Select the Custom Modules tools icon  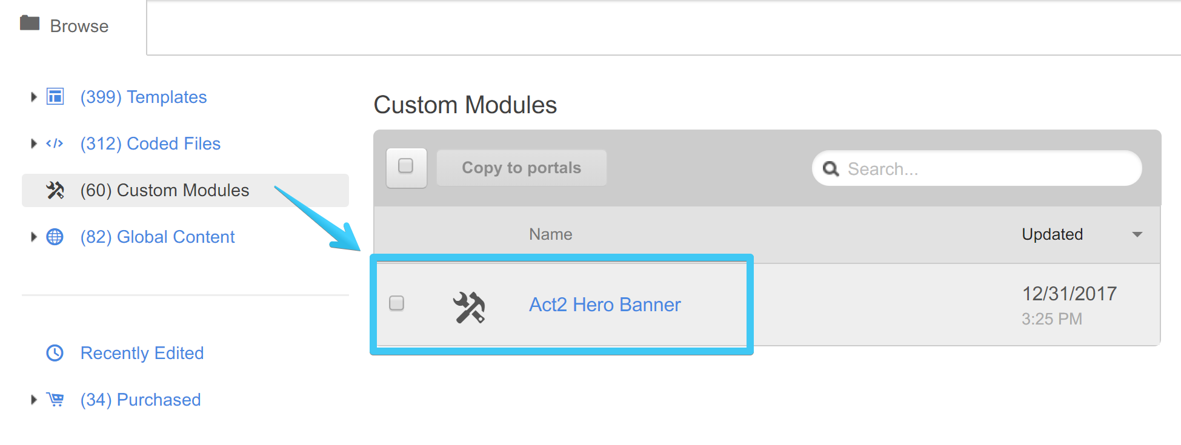click(56, 190)
